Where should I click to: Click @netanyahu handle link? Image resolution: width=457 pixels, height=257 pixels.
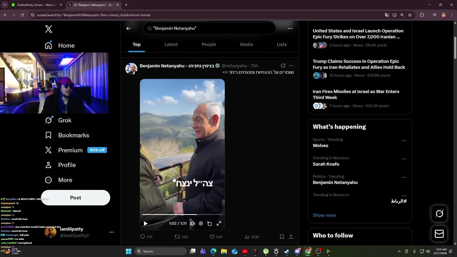tap(234, 66)
